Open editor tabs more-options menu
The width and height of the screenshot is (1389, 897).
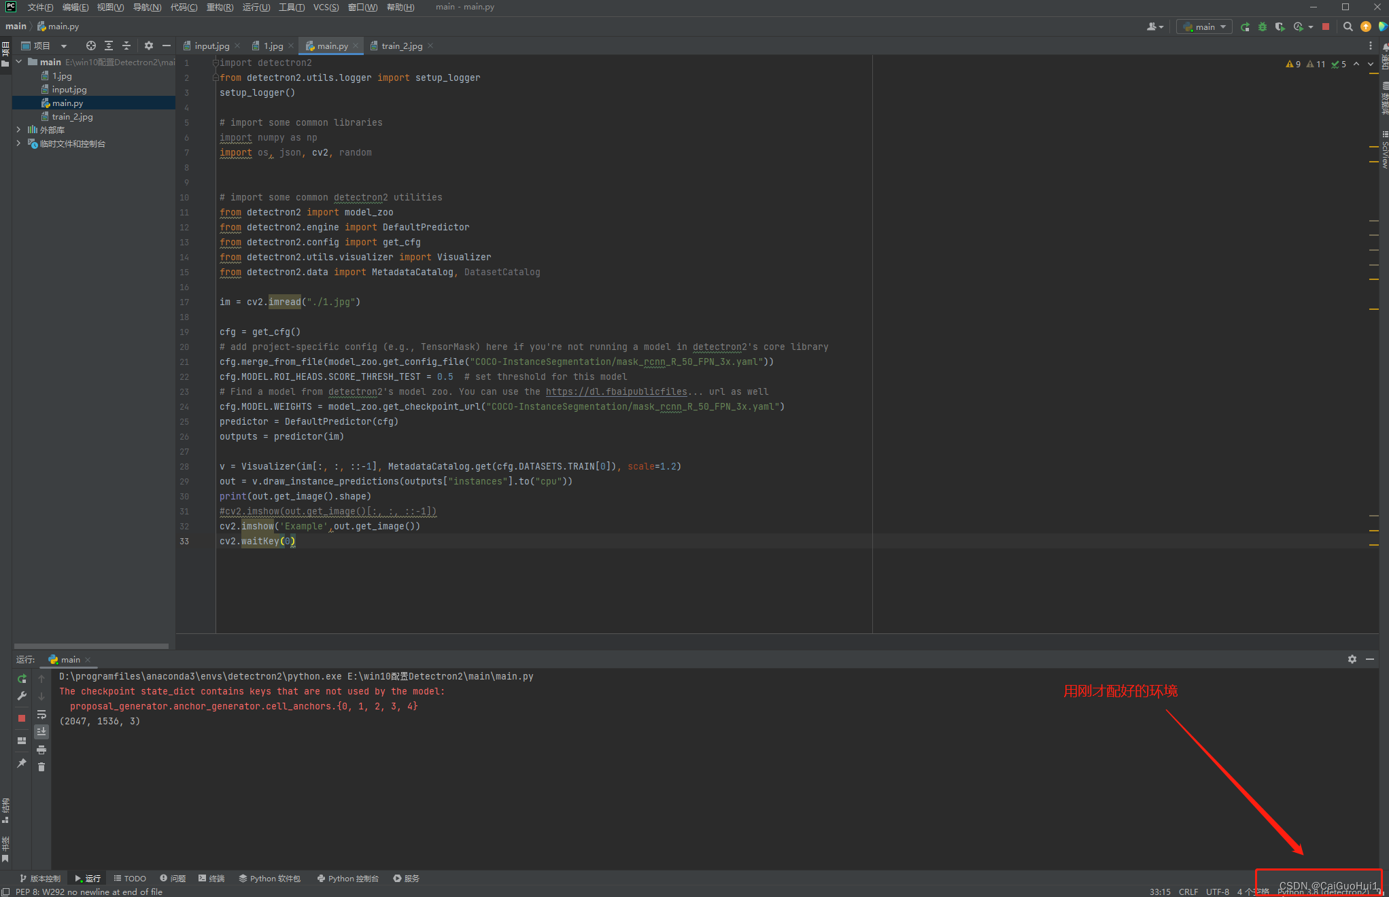[1370, 46]
